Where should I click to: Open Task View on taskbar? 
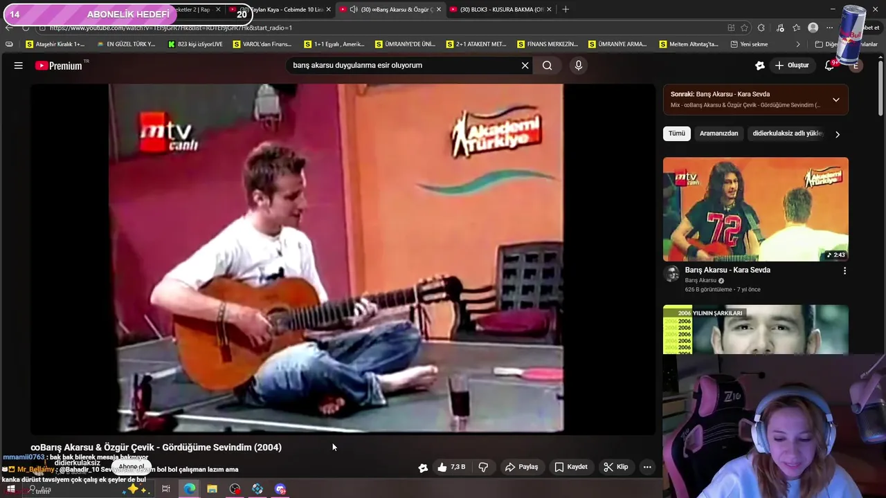pyautogui.click(x=166, y=489)
